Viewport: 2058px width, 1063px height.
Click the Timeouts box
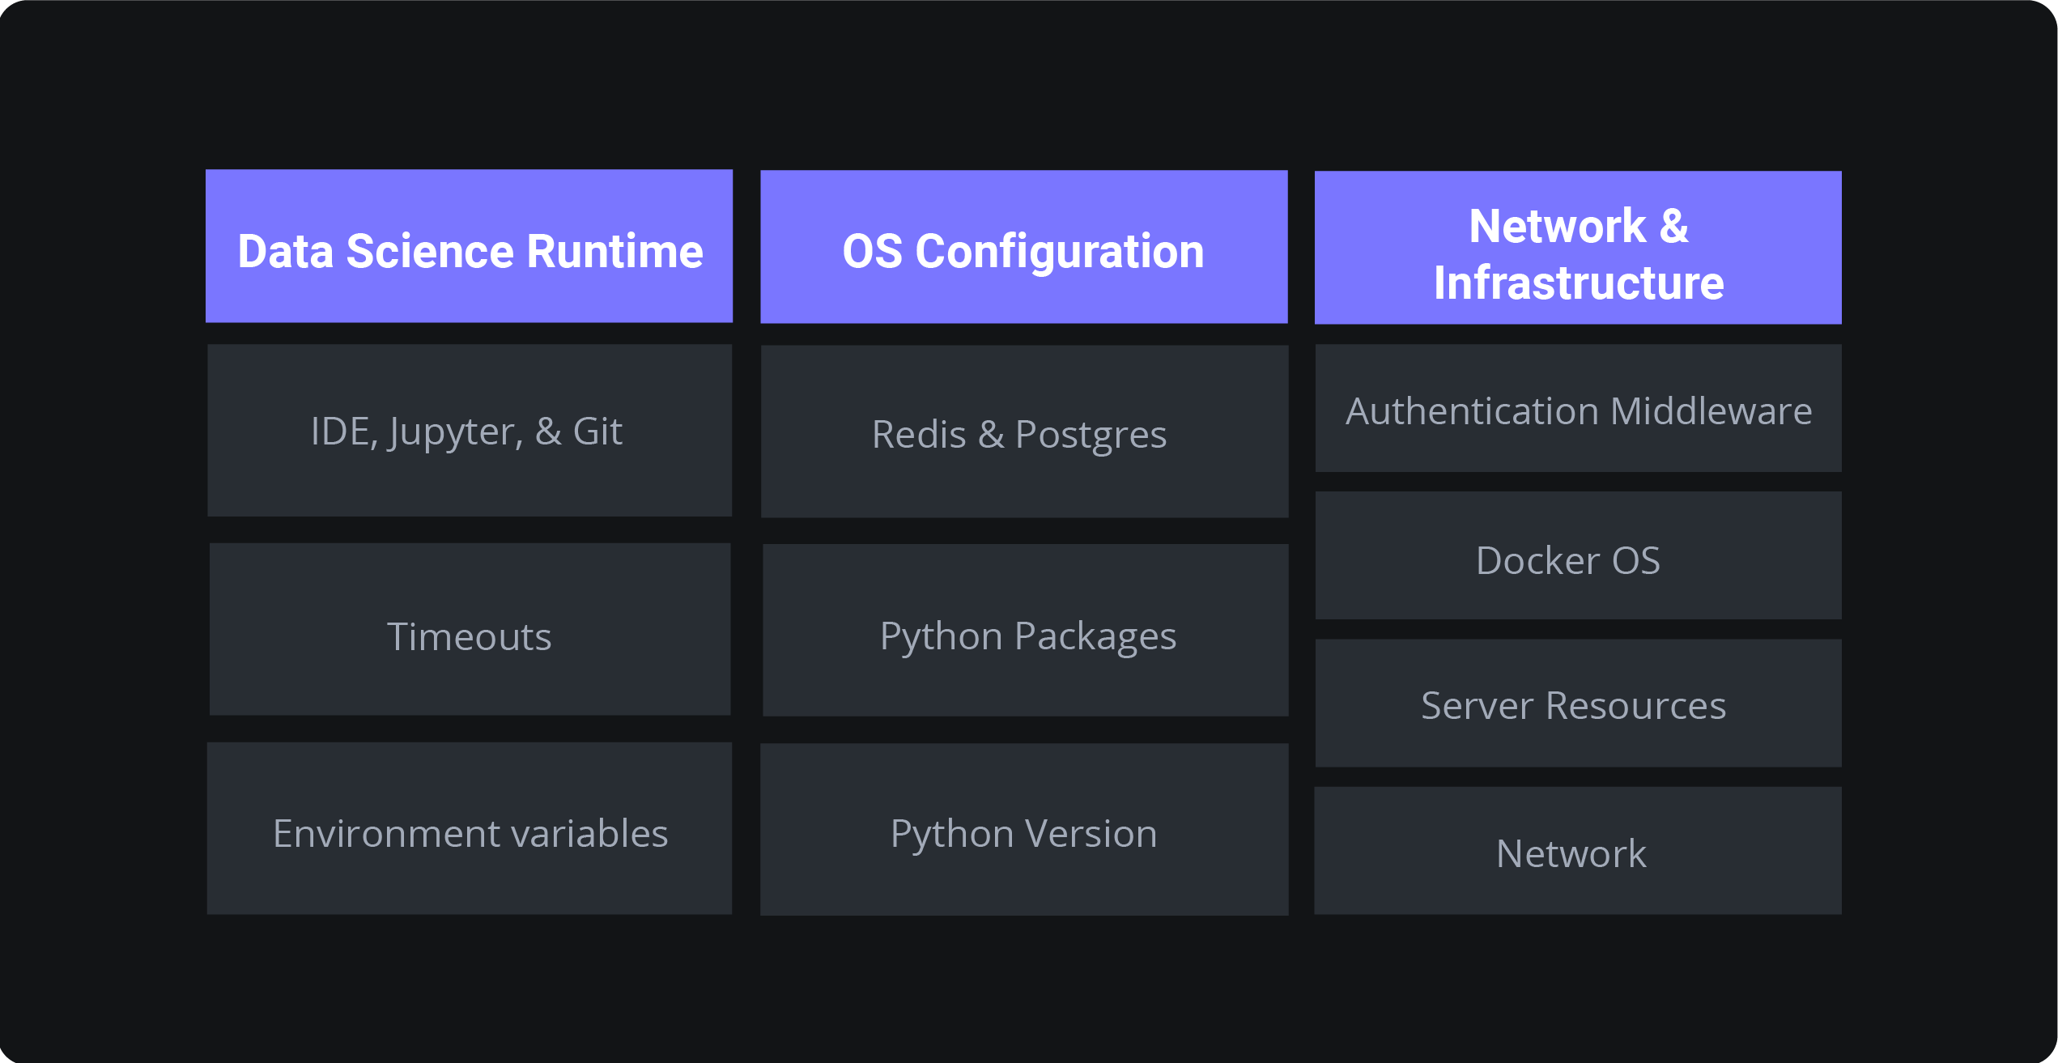click(470, 629)
